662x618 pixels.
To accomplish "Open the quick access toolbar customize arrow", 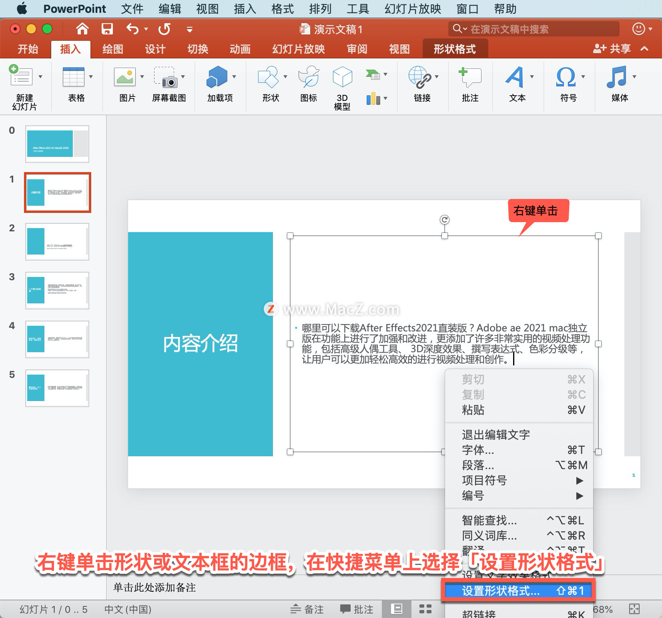I will 190,29.
